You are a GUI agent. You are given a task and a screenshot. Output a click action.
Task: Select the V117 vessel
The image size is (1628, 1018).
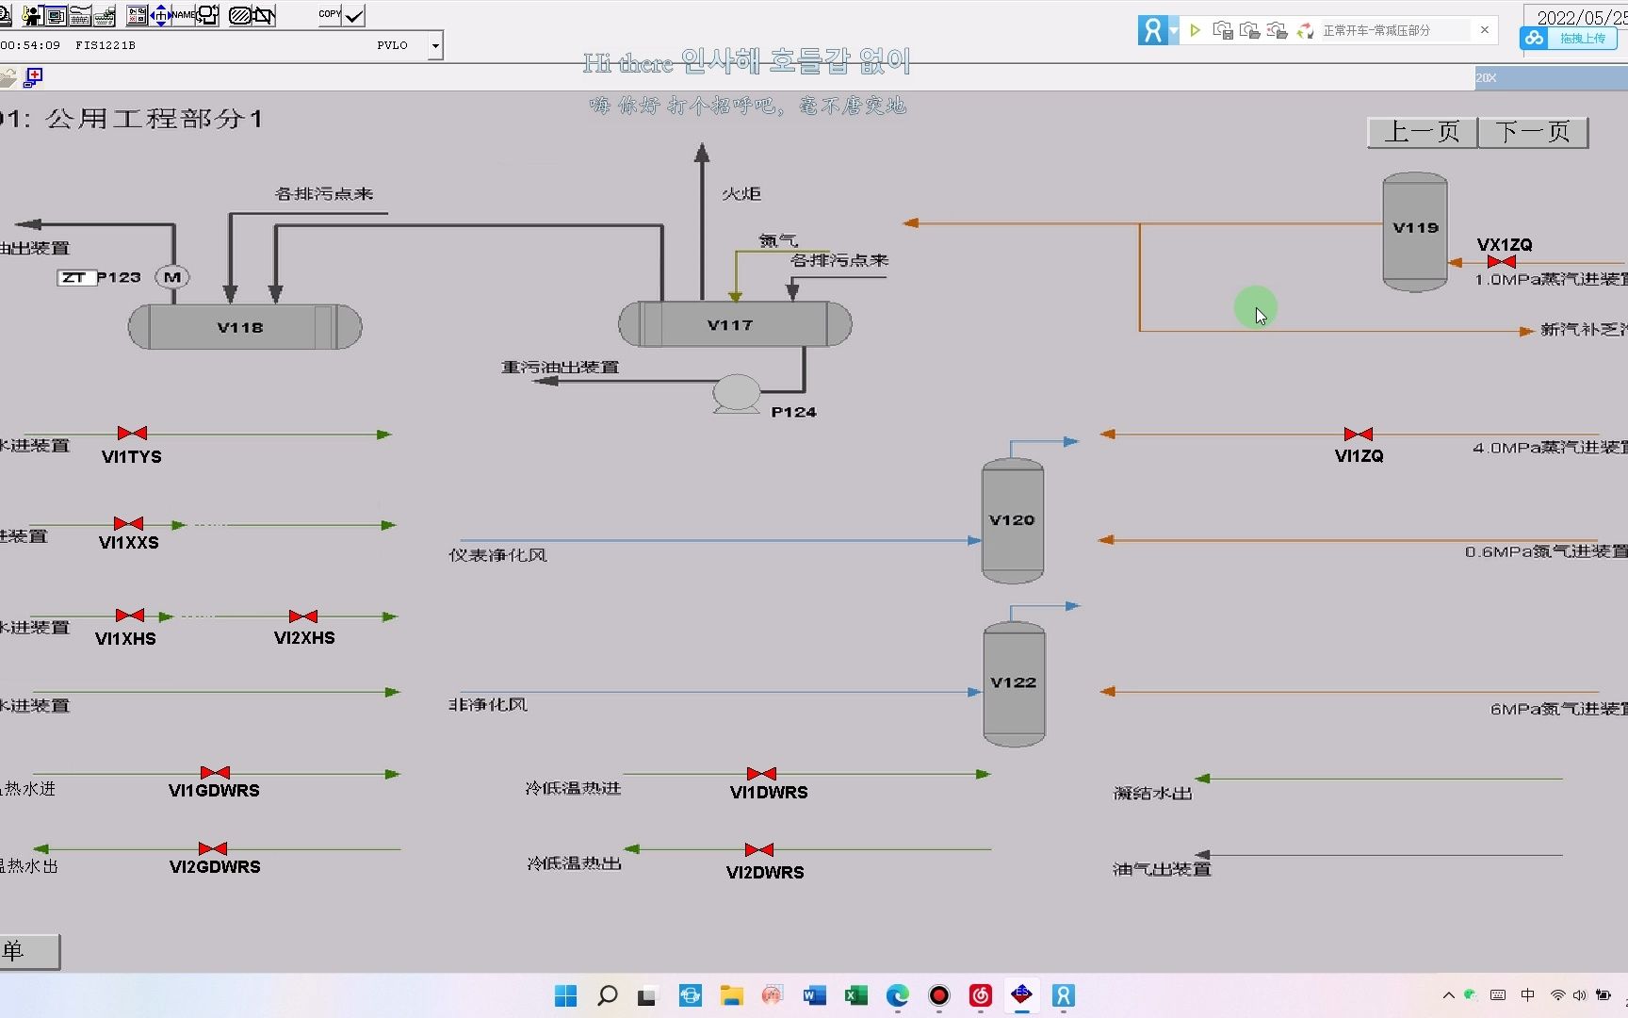coord(735,324)
